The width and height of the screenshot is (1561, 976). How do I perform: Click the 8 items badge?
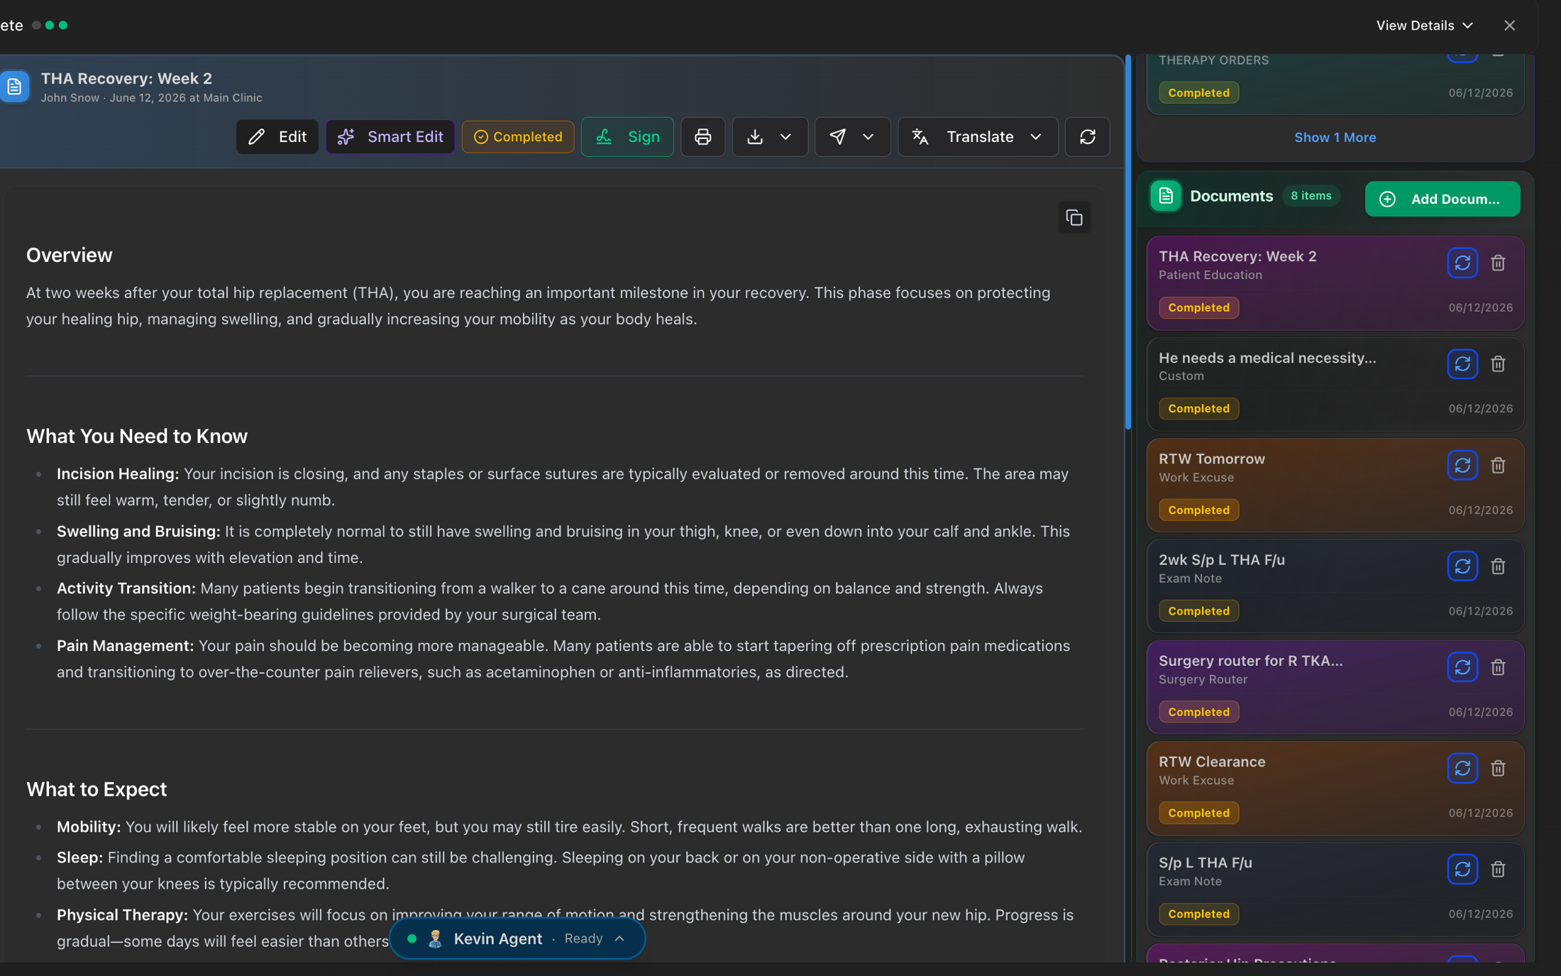(1311, 196)
